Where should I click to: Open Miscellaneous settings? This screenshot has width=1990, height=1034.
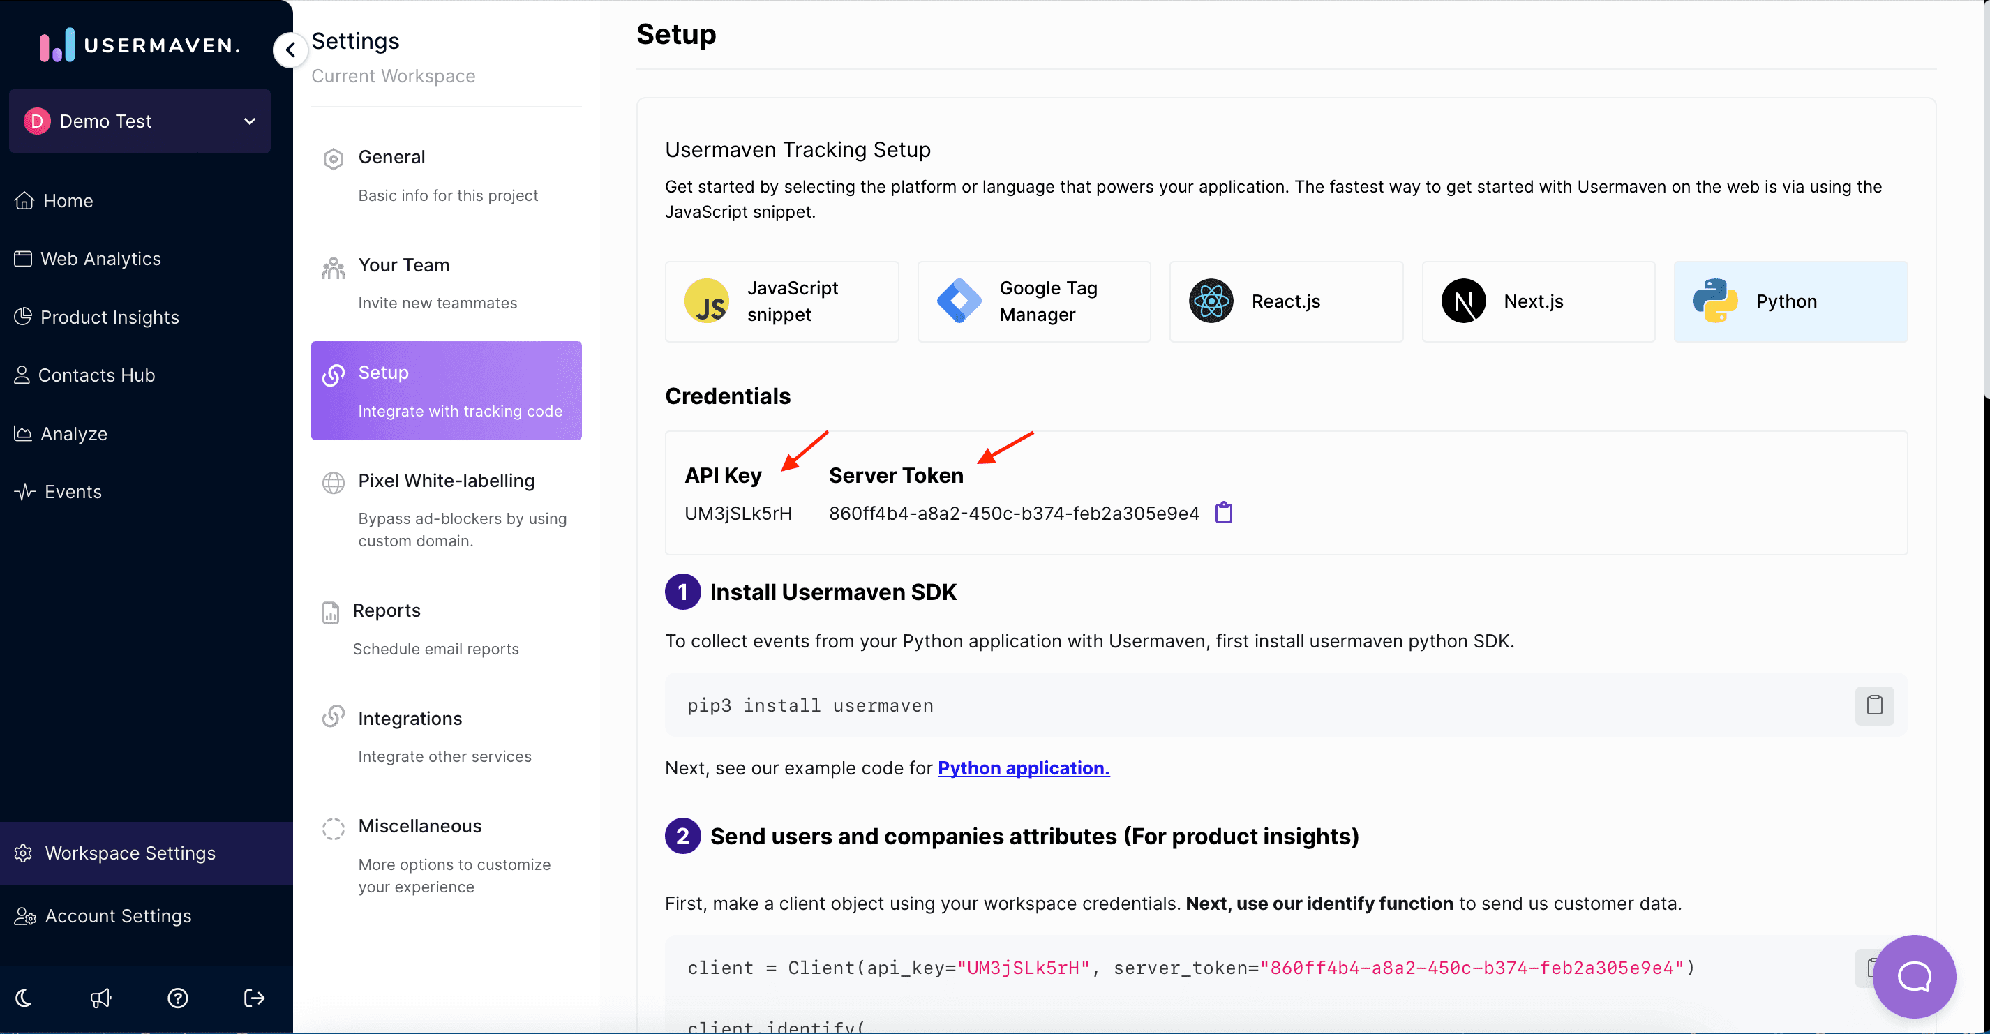[447, 855]
